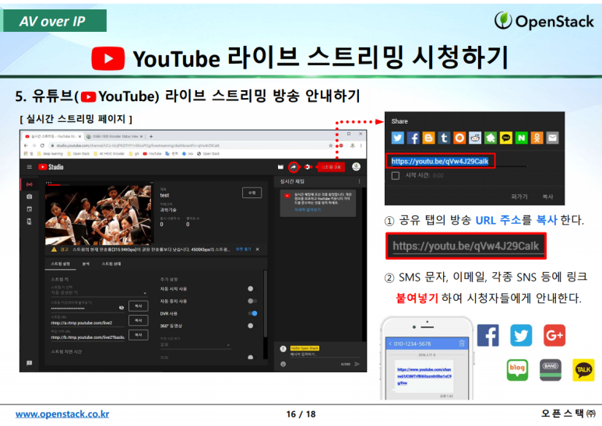The image size is (602, 426).
Task: Open live chat three-dot options menu
Action: click(x=359, y=181)
